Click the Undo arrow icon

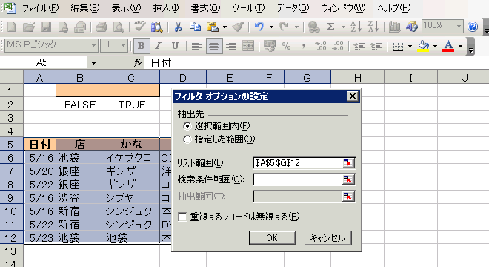click(259, 27)
